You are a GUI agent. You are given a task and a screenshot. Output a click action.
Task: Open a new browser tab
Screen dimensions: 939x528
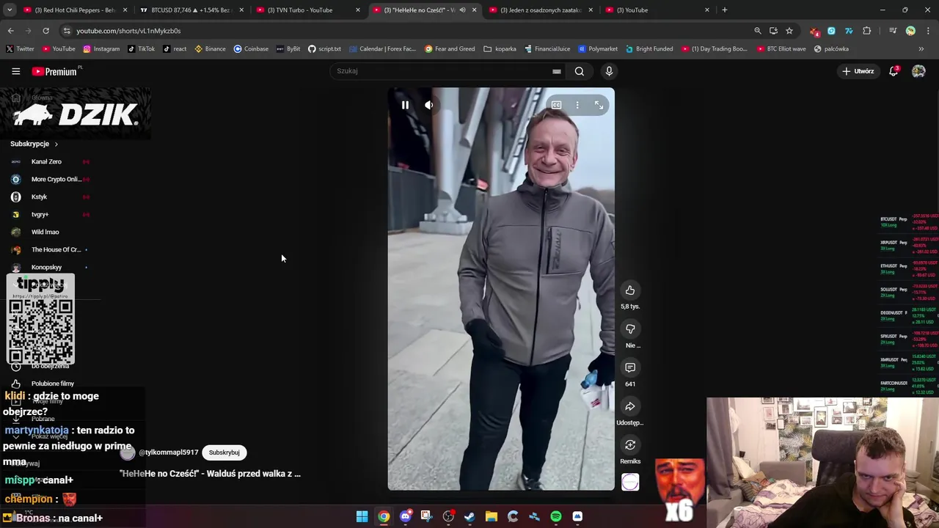pyautogui.click(x=724, y=10)
